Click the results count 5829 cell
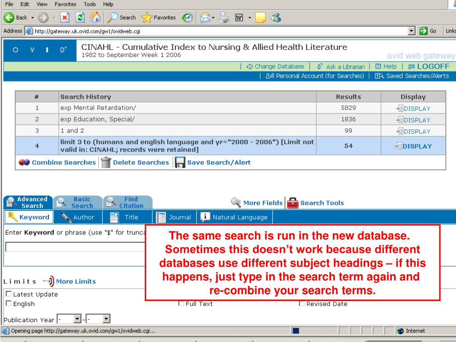Viewport: 456px width, 342px height. 348,108
